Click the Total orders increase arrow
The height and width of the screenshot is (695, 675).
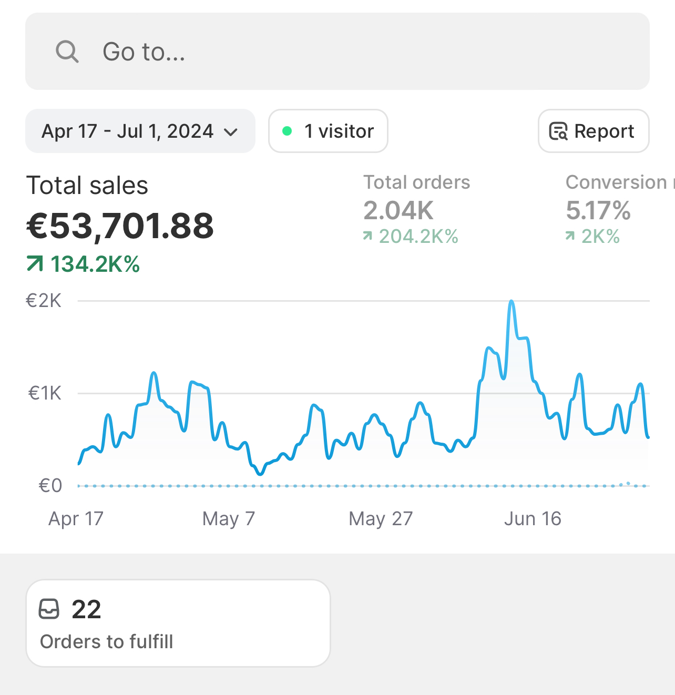pyautogui.click(x=367, y=237)
